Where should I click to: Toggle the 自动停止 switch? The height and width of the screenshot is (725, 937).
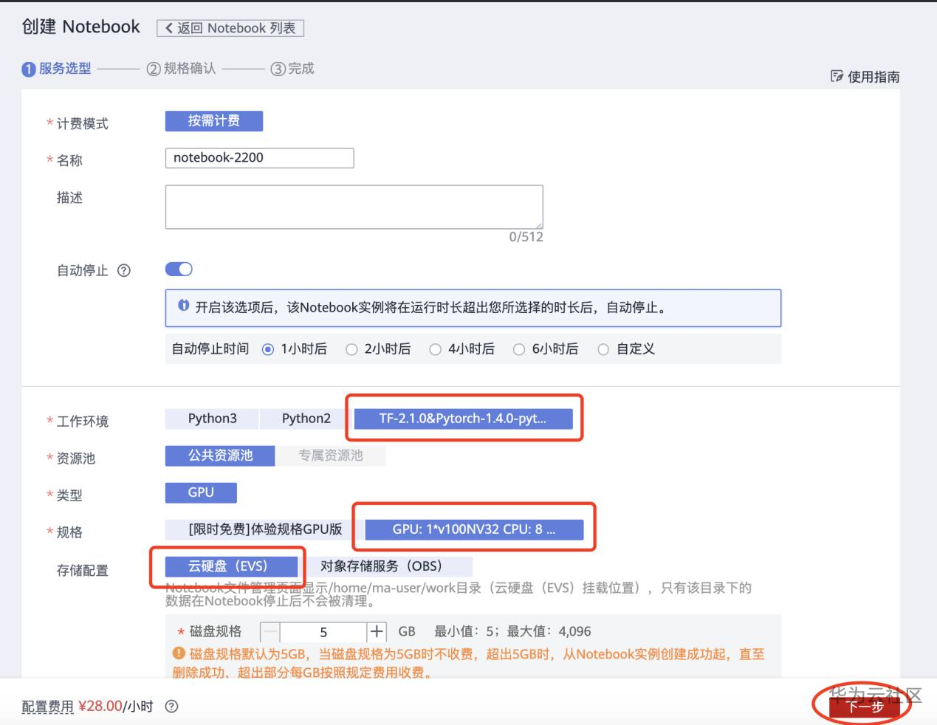179,269
